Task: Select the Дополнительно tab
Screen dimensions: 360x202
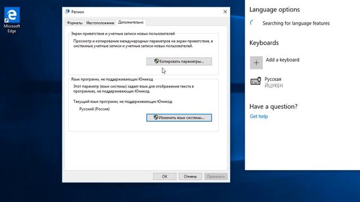Action: (x=131, y=22)
